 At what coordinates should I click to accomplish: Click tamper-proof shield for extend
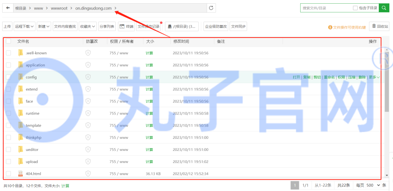pos(88,89)
